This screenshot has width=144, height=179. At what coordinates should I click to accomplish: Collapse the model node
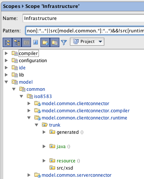tap(6, 82)
